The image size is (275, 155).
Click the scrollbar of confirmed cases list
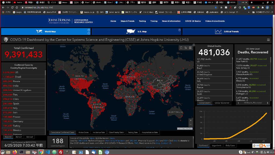pyautogui.click(x=45, y=73)
